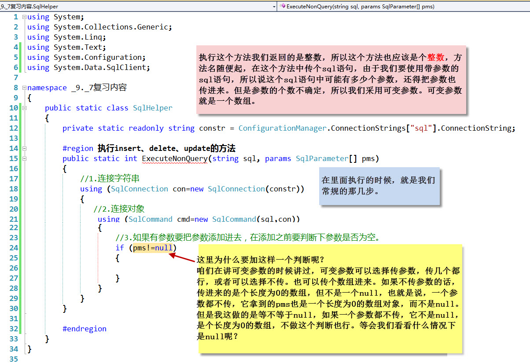
Task: Collapse the namespace block at line 8
Action: coord(24,88)
